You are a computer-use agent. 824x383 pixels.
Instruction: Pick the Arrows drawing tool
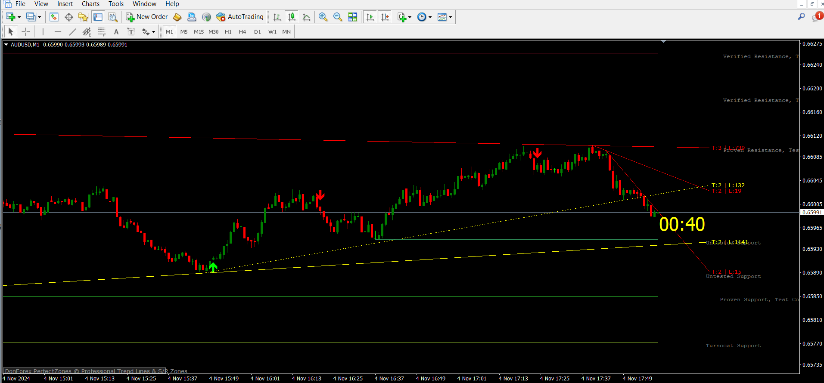(146, 31)
